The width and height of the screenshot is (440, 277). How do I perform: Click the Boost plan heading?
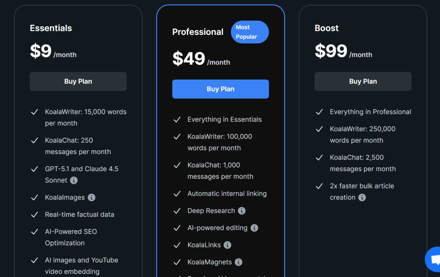click(327, 28)
